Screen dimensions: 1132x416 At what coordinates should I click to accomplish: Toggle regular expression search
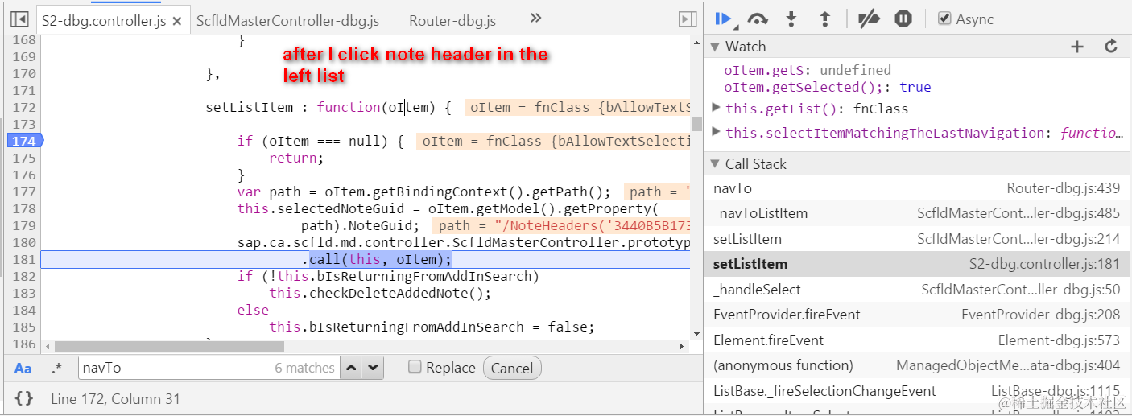pos(56,368)
